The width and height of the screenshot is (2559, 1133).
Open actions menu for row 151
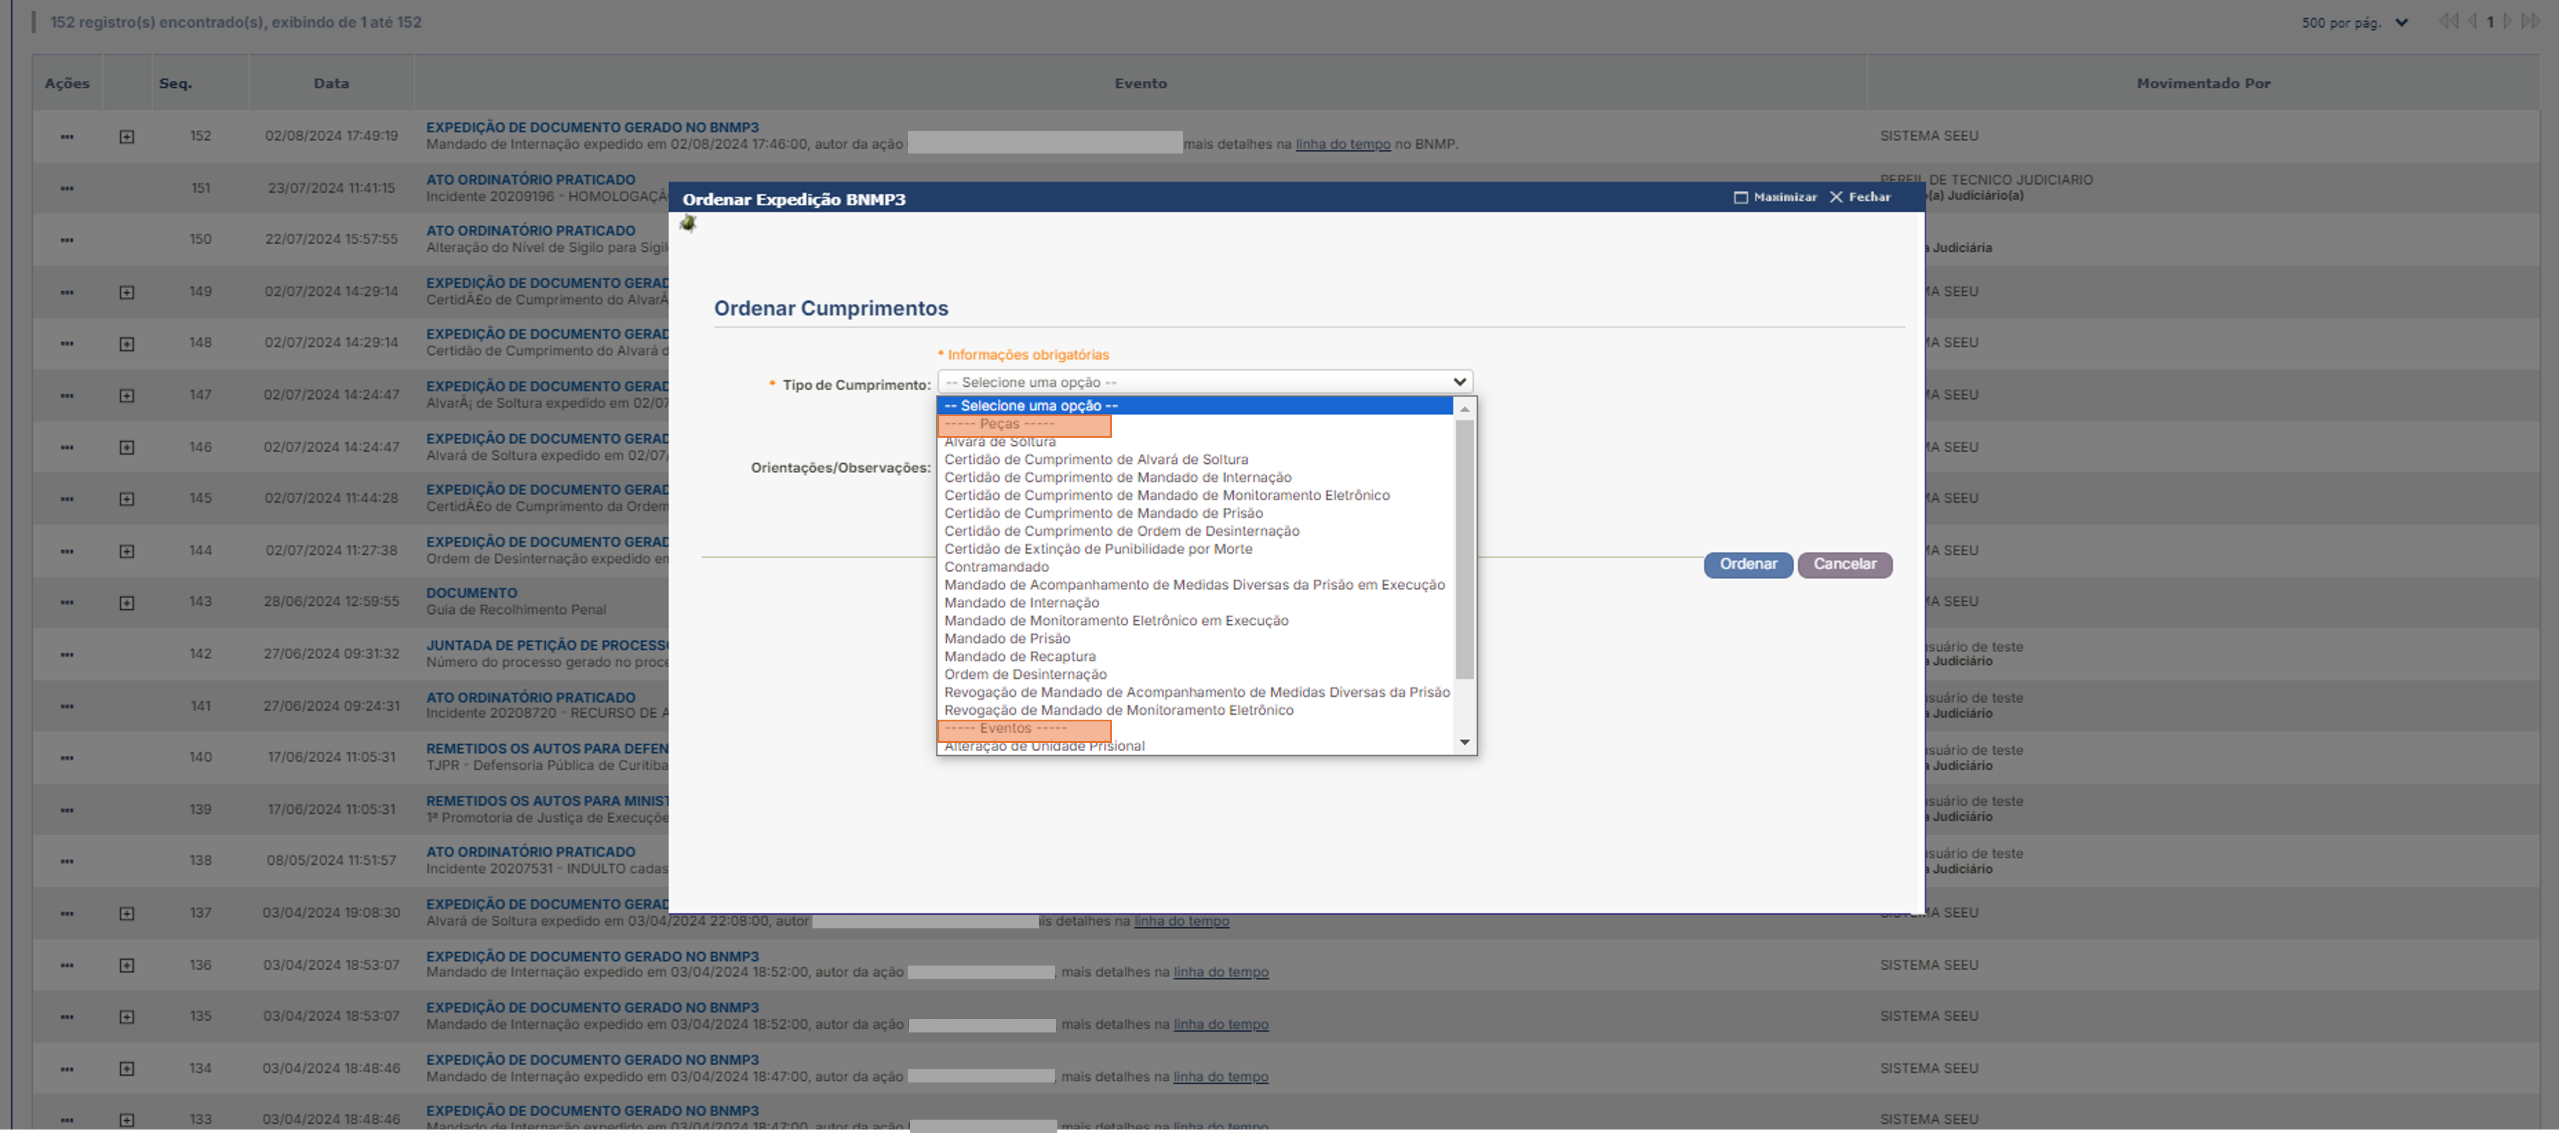coord(66,189)
